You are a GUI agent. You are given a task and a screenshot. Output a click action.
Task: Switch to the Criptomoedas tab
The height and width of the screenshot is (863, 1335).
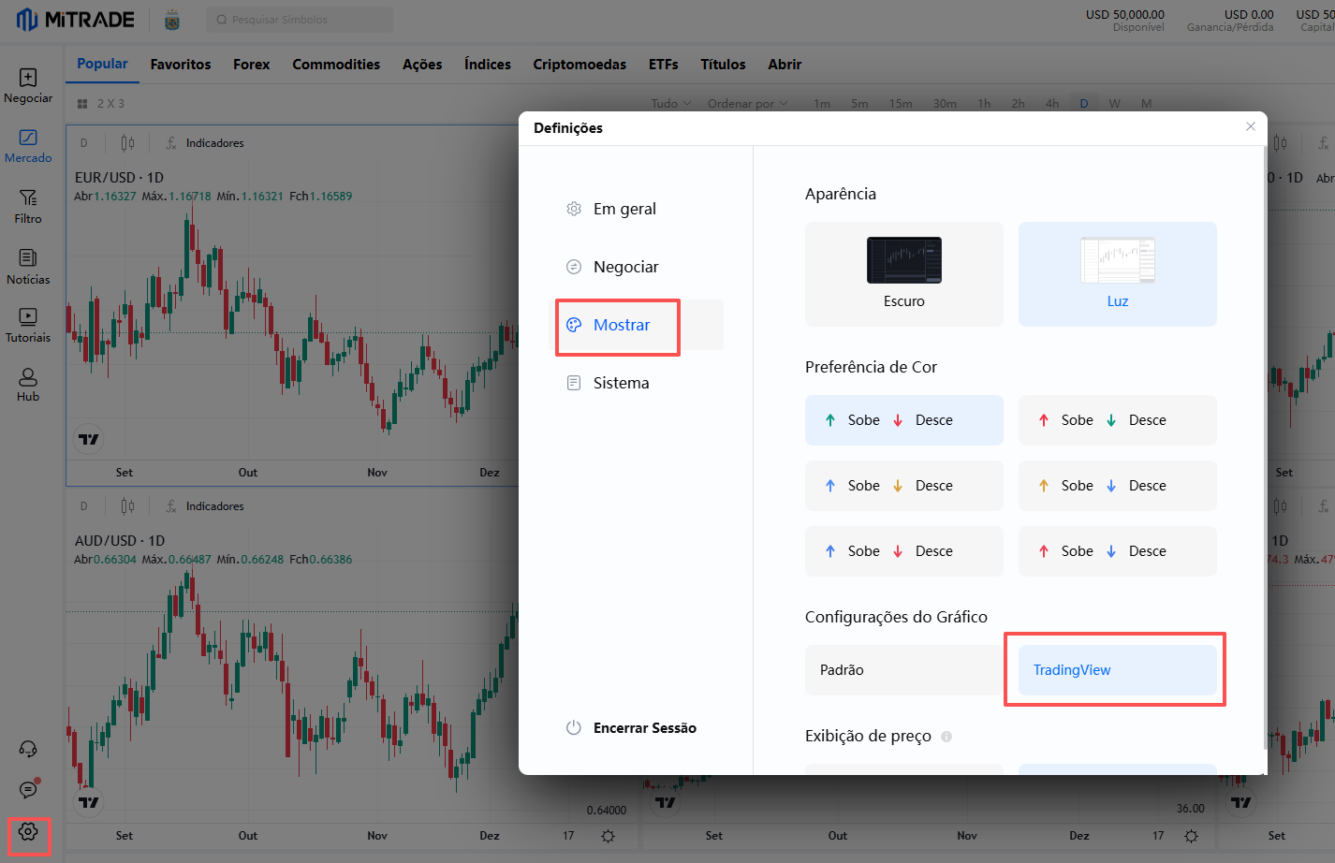click(579, 65)
